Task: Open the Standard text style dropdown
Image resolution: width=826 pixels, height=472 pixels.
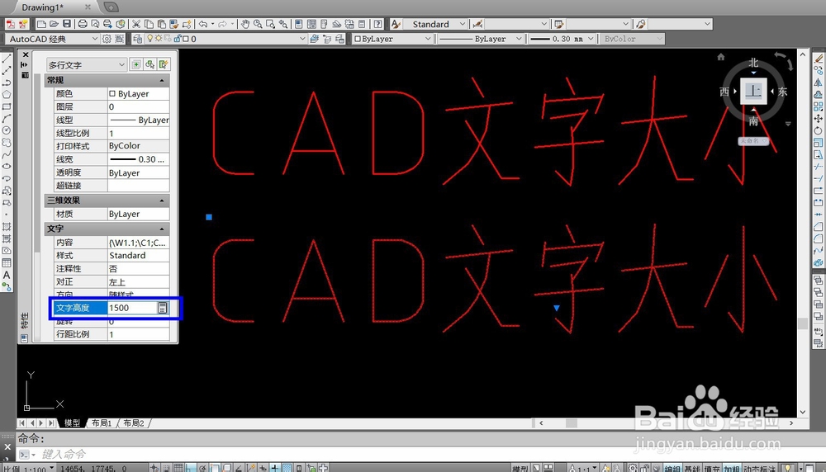Action: point(435,24)
